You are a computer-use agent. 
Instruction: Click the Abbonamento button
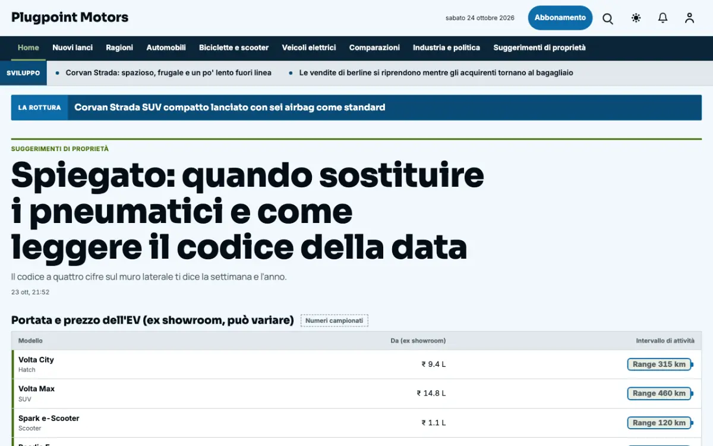[560, 18]
